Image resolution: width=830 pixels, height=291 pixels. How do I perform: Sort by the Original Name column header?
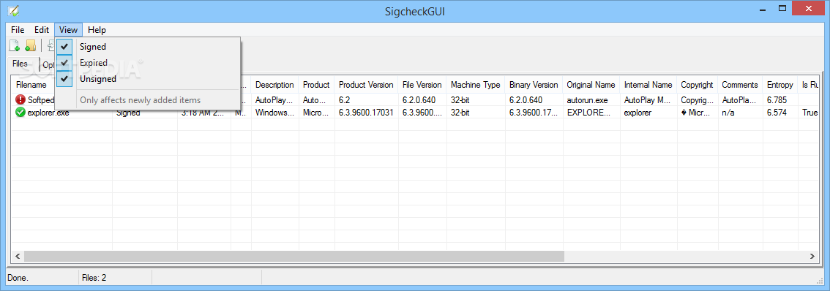[591, 85]
